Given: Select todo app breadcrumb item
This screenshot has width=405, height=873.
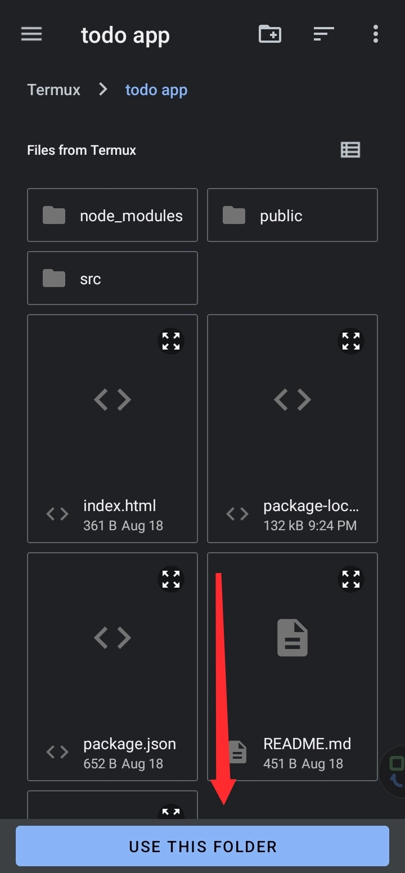Looking at the screenshot, I should pos(156,90).
